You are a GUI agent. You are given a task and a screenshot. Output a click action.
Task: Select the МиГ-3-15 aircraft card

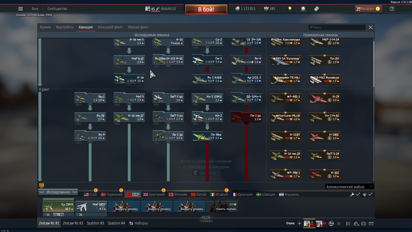(x=129, y=60)
